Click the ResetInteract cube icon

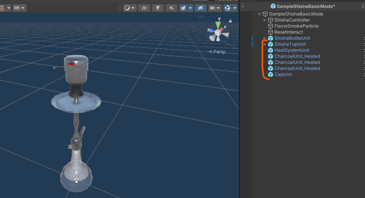coord(270,32)
